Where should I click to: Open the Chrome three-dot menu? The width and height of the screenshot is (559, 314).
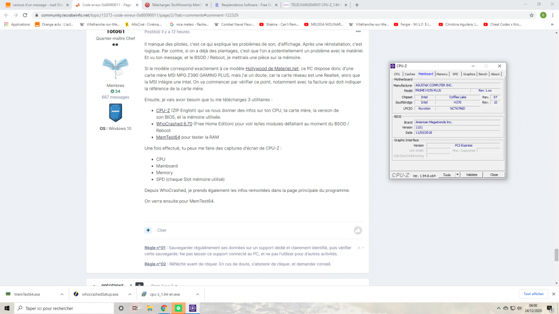click(553, 15)
